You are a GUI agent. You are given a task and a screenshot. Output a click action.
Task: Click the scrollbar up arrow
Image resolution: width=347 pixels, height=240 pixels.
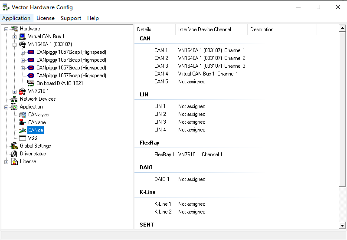pos(342,28)
